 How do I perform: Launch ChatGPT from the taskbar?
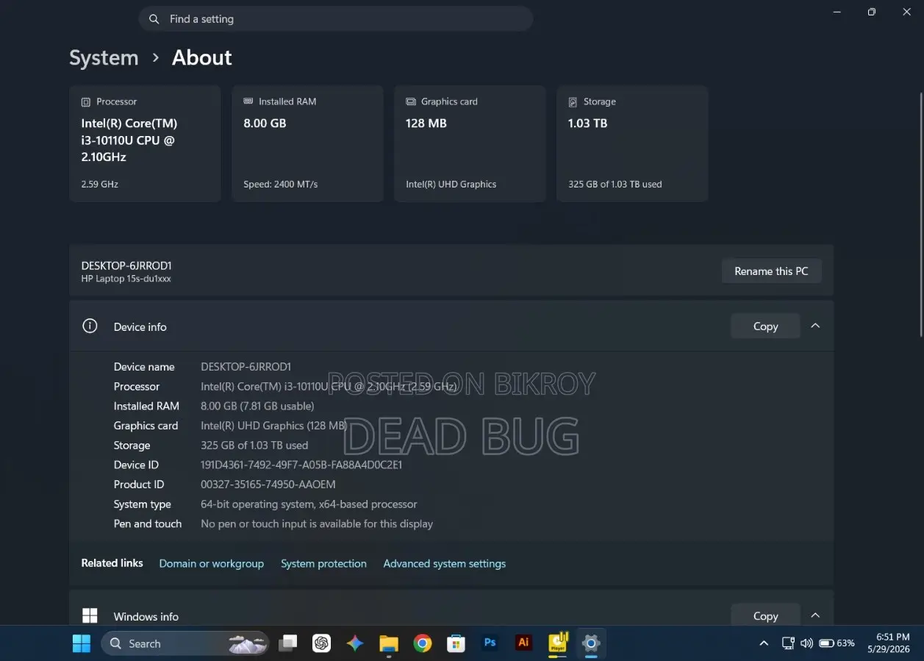(321, 643)
